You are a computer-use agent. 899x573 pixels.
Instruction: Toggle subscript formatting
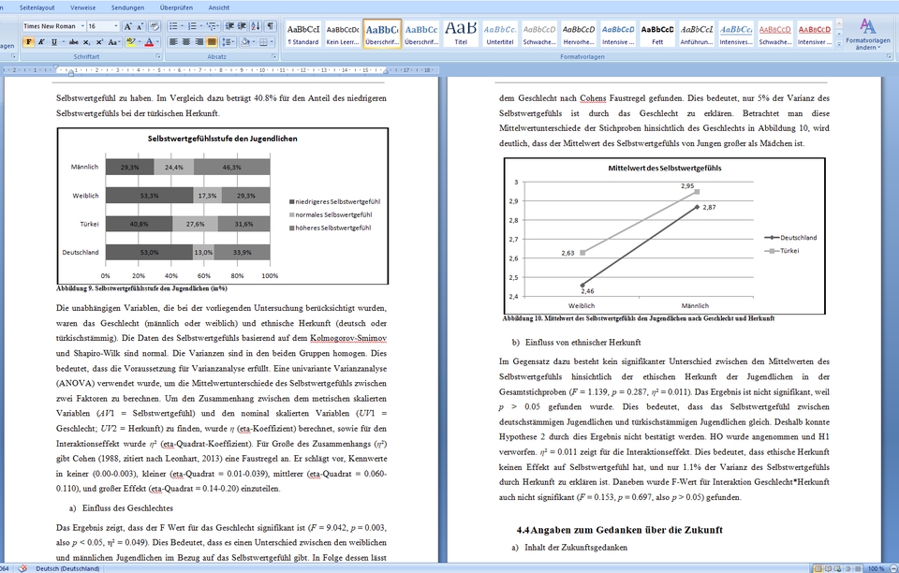(x=86, y=42)
